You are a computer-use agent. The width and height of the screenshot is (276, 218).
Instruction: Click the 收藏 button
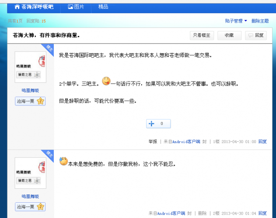pos(229,35)
